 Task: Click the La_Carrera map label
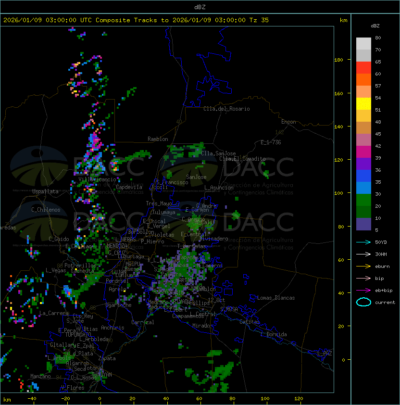pos(54,313)
